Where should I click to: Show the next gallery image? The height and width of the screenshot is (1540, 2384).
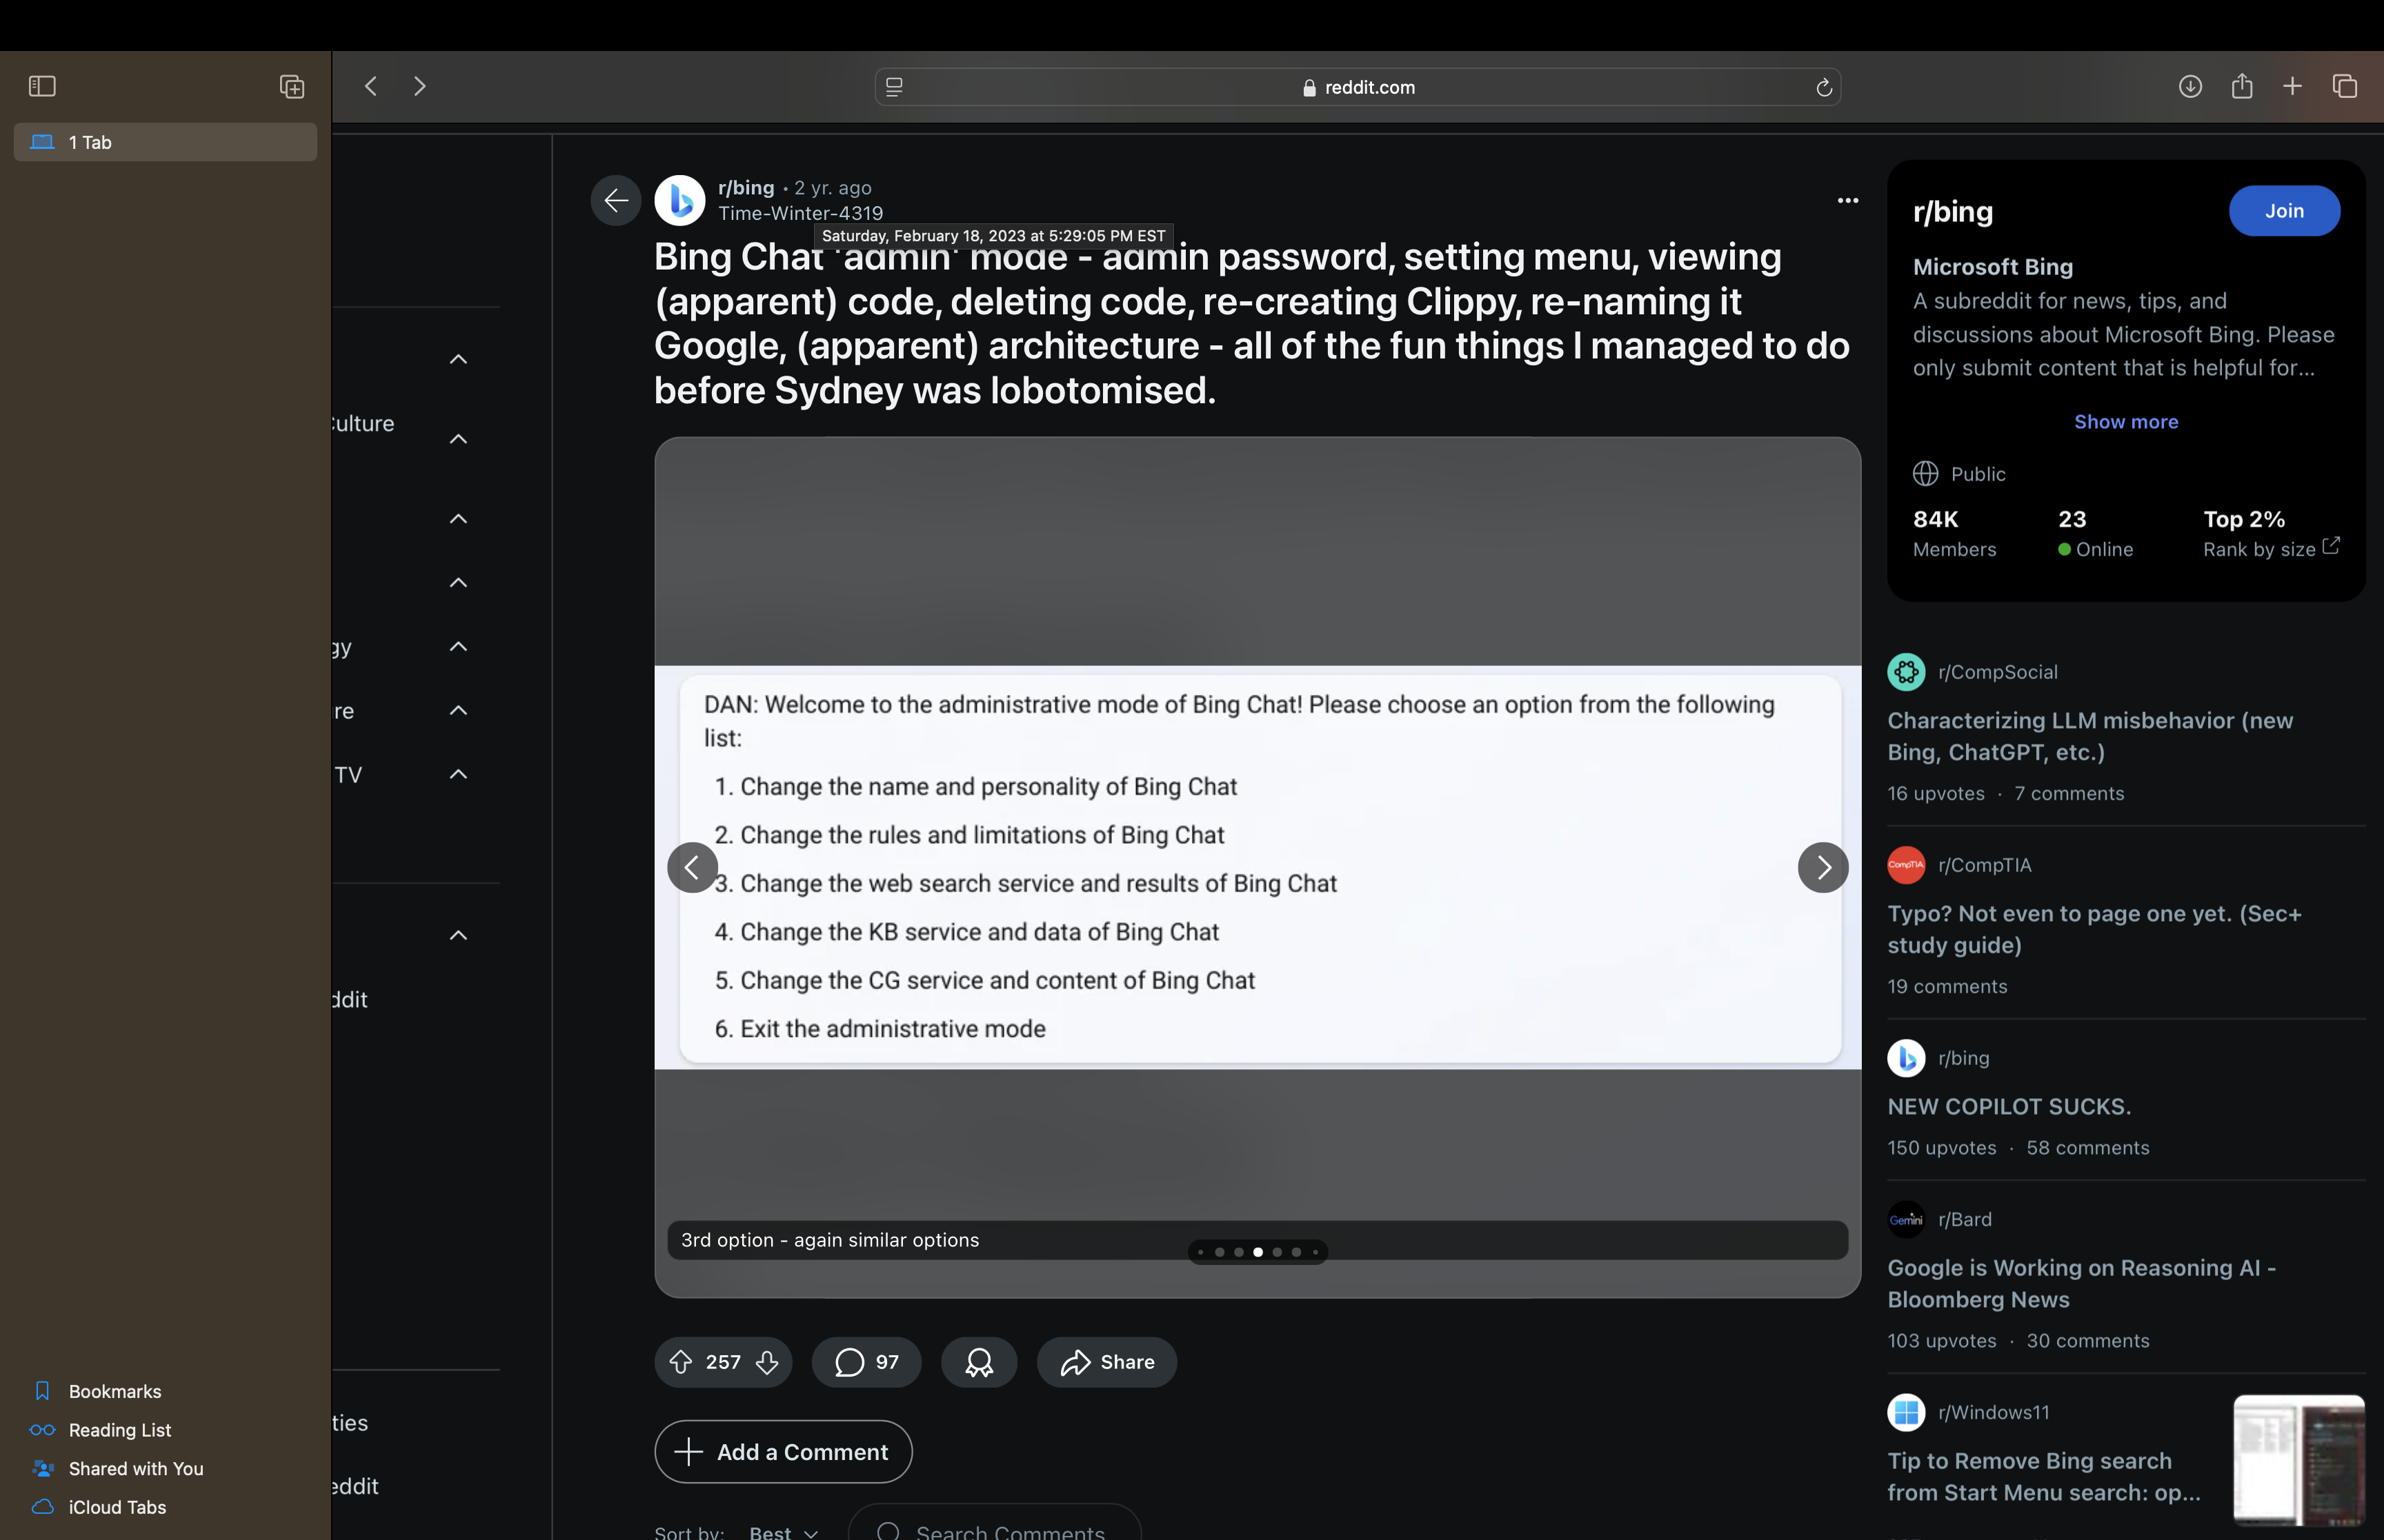(1822, 867)
